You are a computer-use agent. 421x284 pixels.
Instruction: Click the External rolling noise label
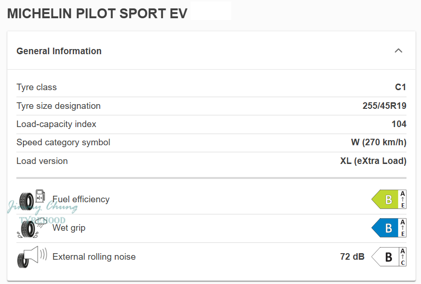[94, 256]
